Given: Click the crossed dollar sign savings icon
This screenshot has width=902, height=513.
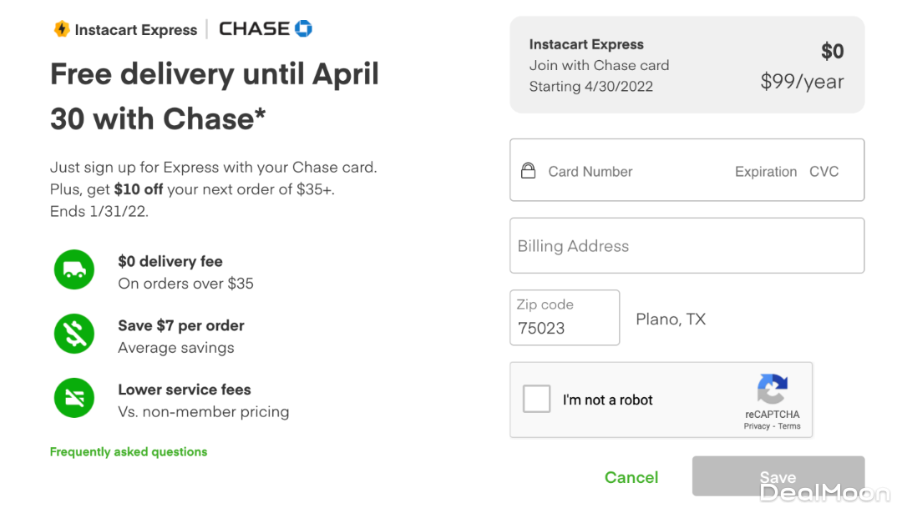Looking at the screenshot, I should (74, 334).
